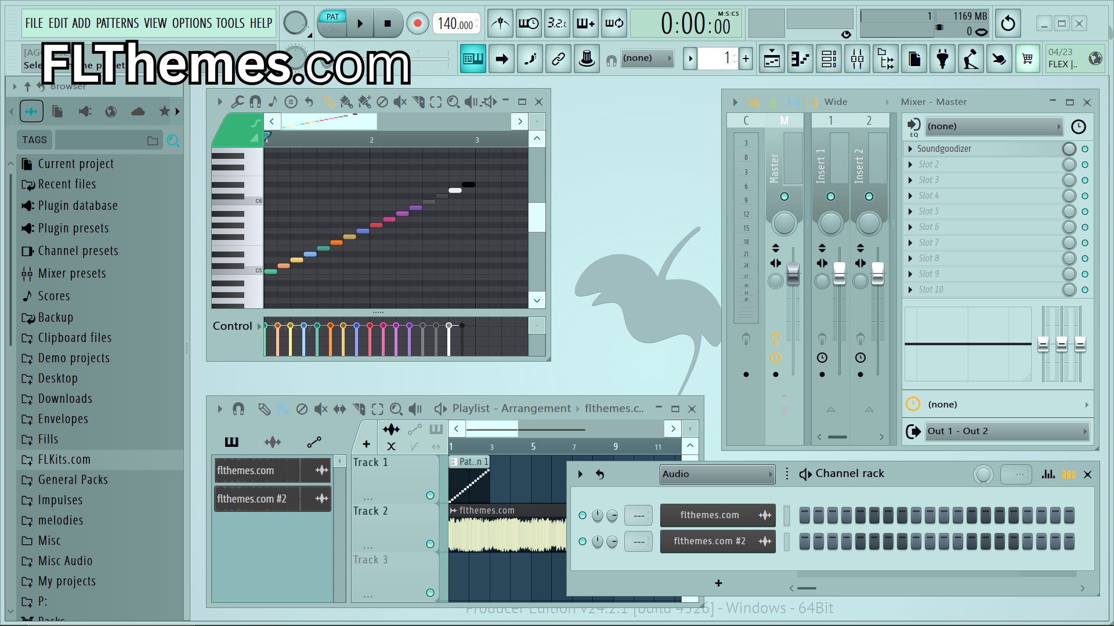Open the Channel rack toolbar icon
Screen dimensions: 1114x626
coord(829,59)
